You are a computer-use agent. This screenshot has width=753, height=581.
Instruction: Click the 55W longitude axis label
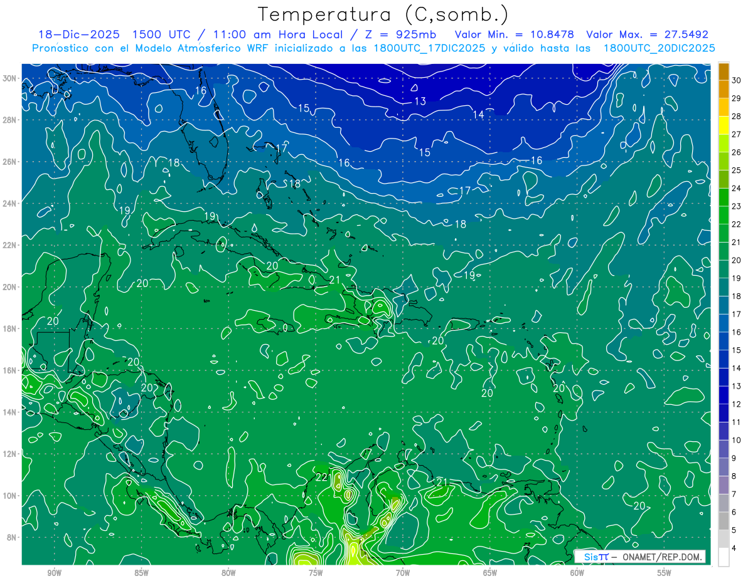(x=665, y=573)
